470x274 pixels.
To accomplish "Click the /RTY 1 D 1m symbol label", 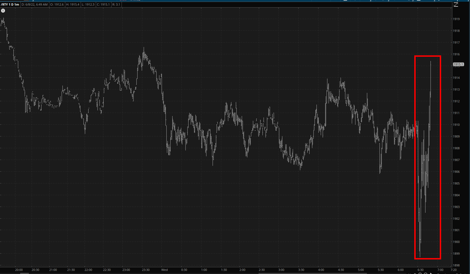I will coord(10,4).
